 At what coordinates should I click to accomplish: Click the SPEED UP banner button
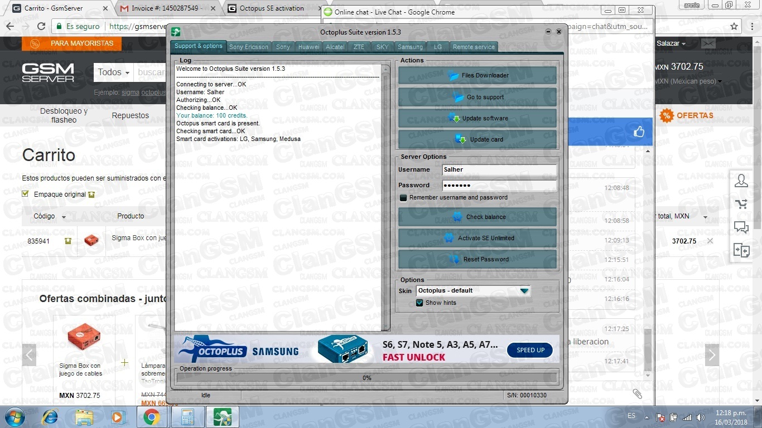[530, 350]
